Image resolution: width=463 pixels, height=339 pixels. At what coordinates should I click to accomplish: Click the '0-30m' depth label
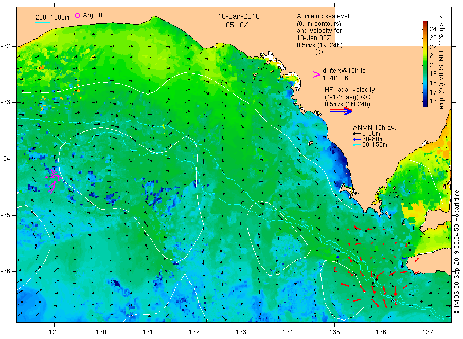(371, 134)
